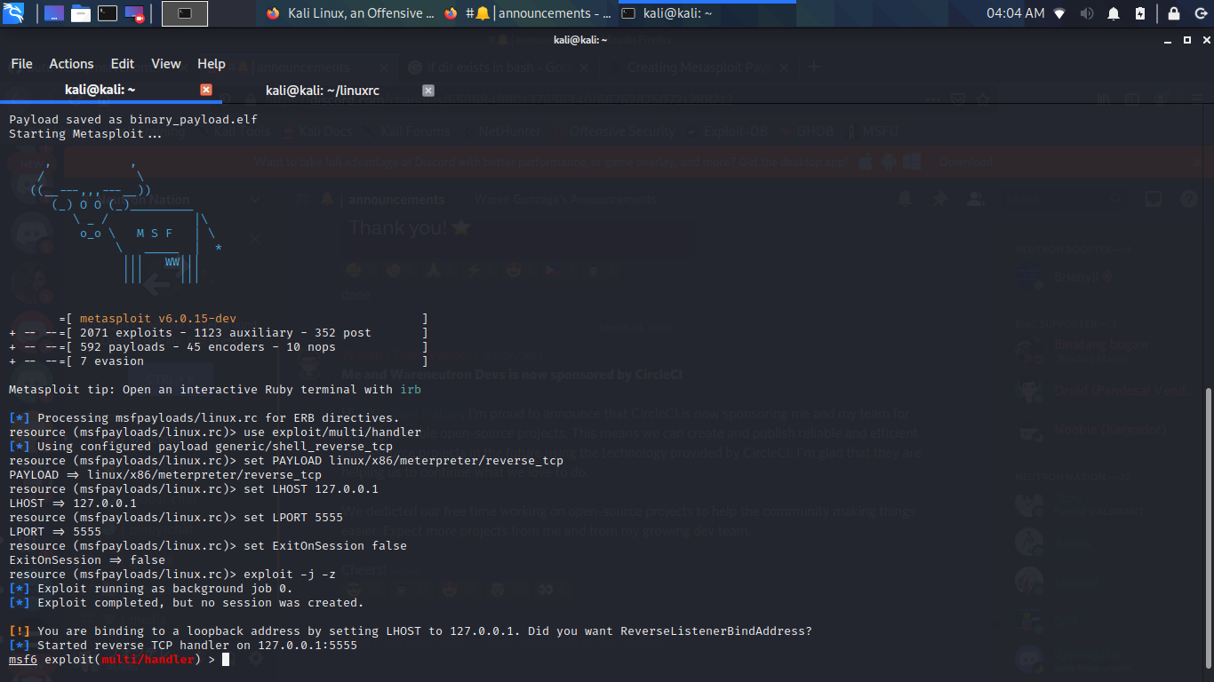This screenshot has height=682, width=1214.
Task: Switch to announcements Firefox taskbar window
Action: [528, 13]
